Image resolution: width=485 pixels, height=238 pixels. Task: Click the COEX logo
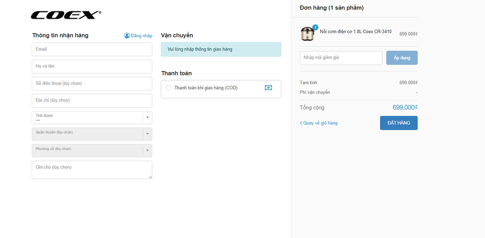click(x=66, y=15)
